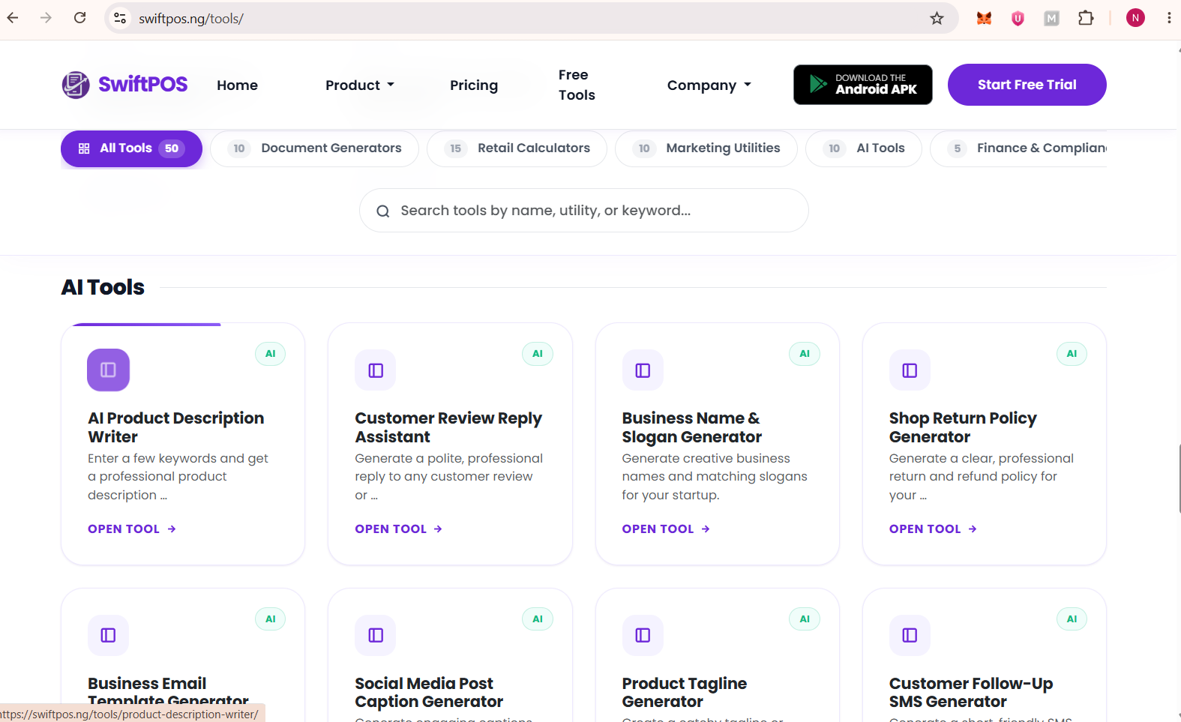Click Download the Android APK button
Screen dimensions: 1181x722
coord(863,85)
